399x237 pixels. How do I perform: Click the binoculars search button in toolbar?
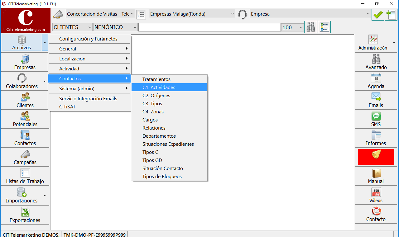(310, 27)
